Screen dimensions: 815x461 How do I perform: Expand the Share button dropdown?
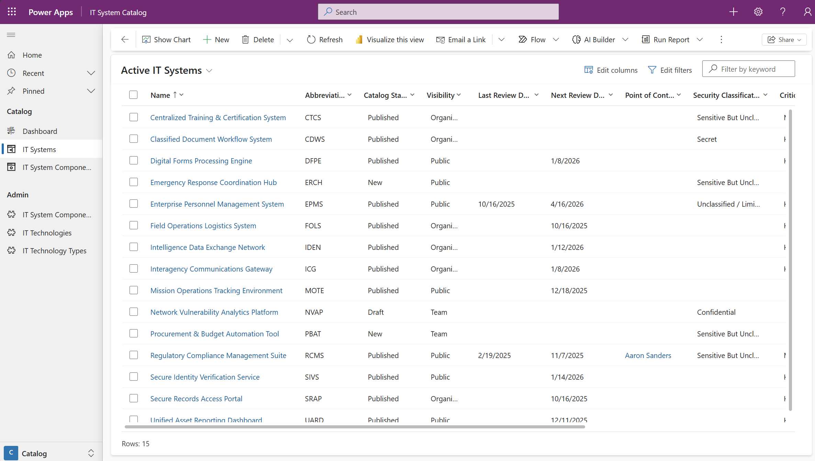[800, 39]
